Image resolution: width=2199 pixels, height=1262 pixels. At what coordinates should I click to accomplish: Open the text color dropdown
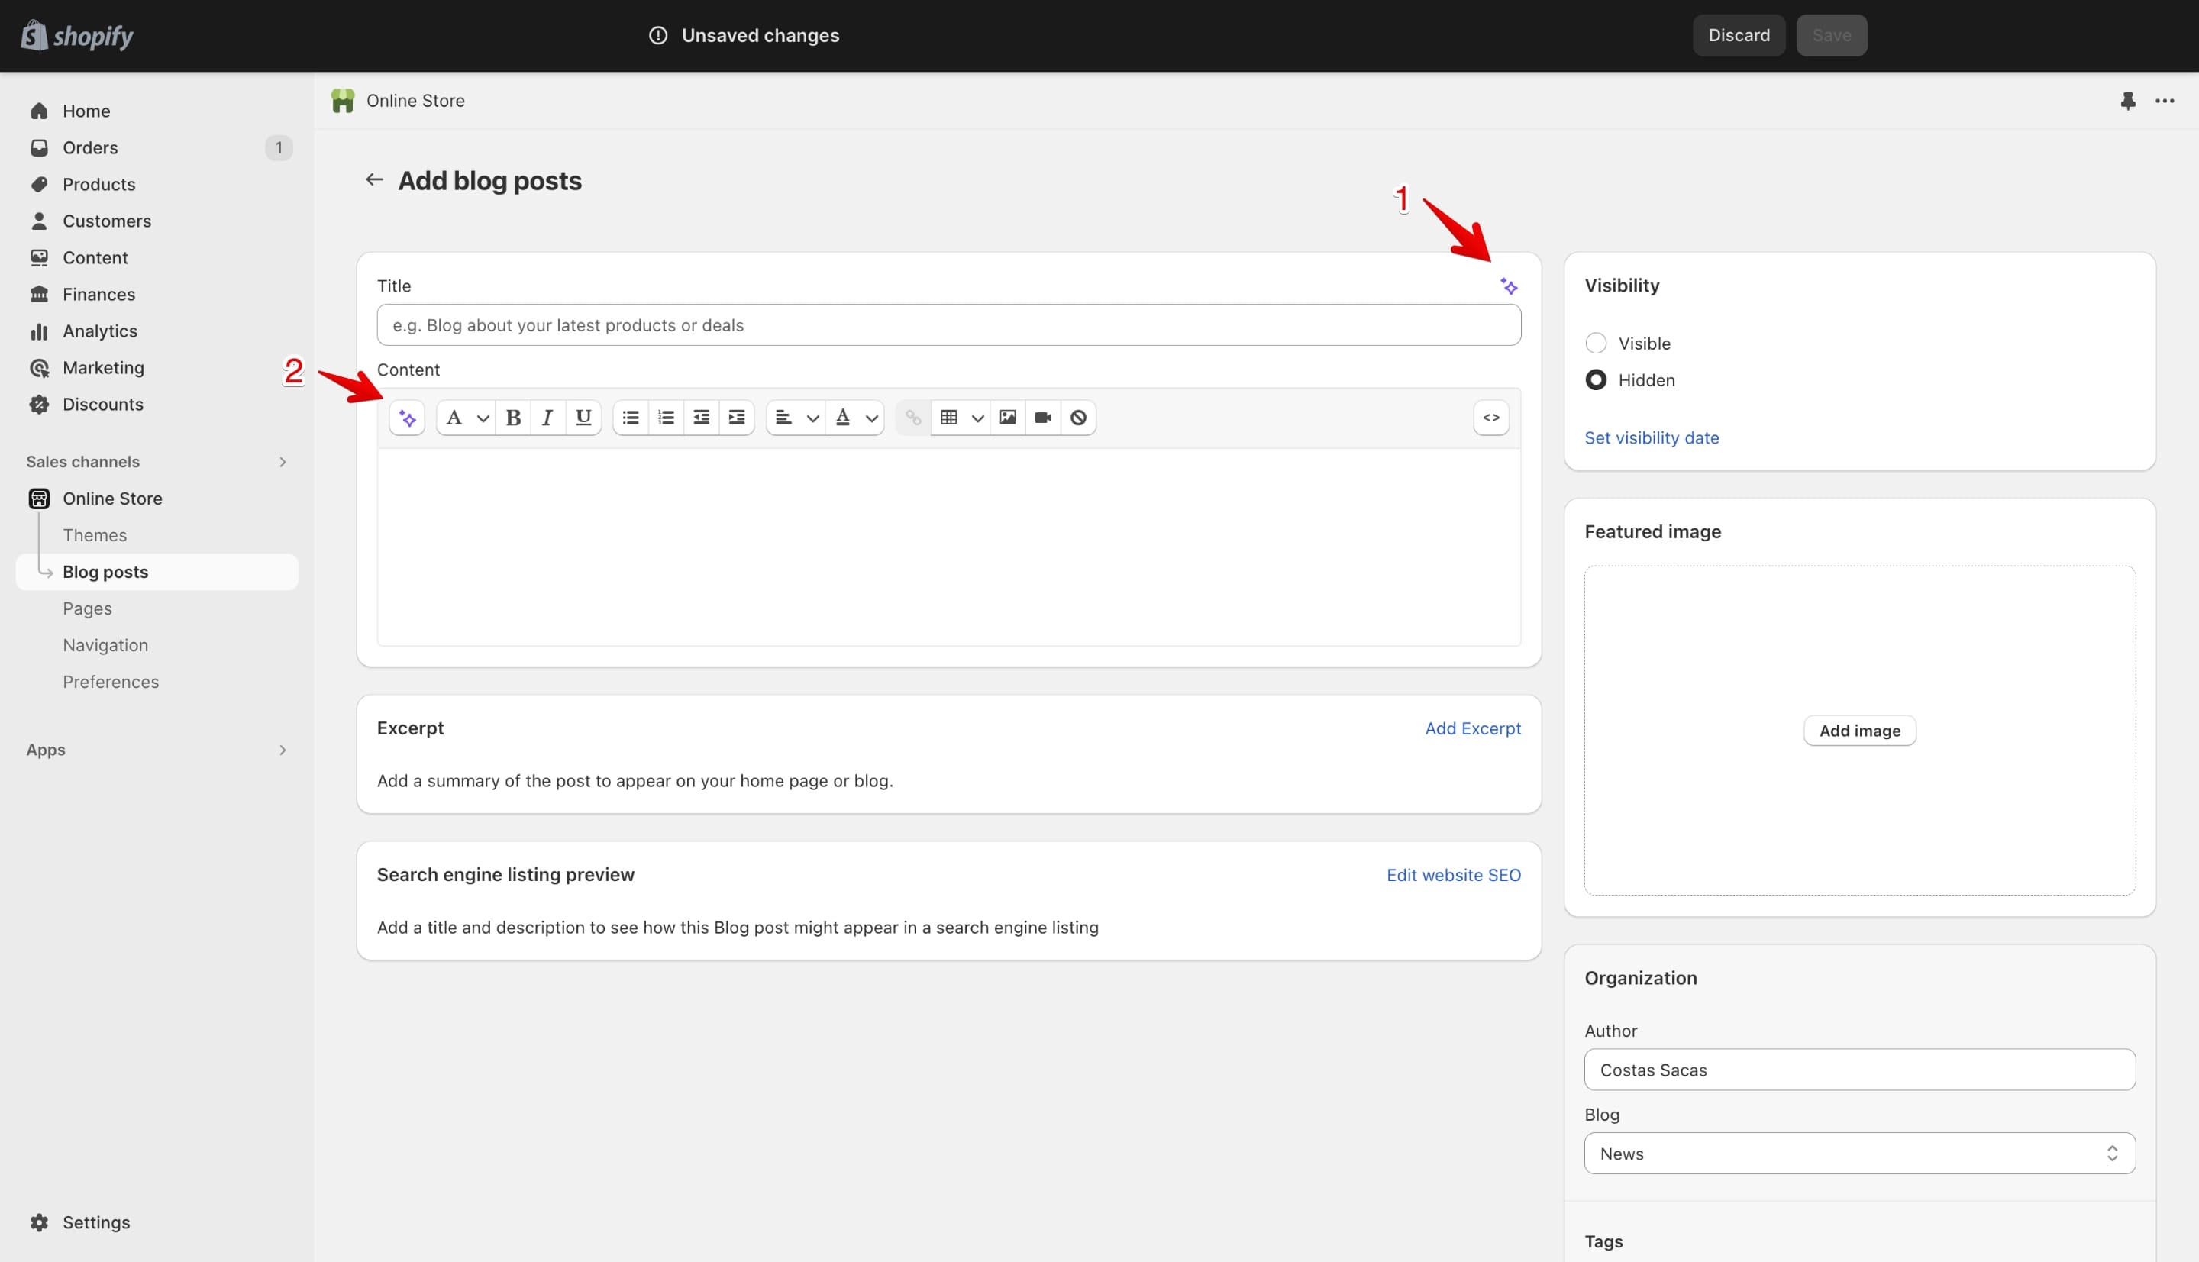click(x=855, y=418)
